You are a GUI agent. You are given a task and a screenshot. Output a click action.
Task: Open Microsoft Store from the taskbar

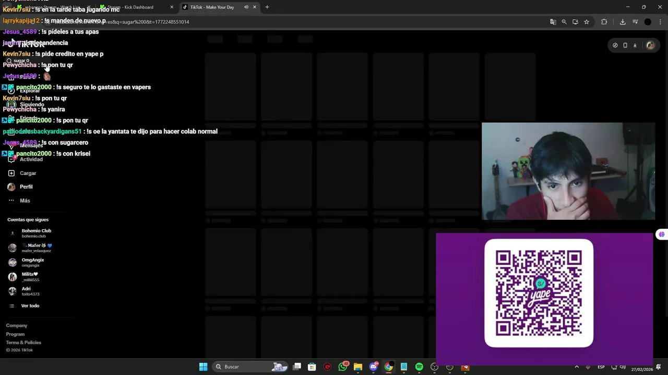coord(312,367)
